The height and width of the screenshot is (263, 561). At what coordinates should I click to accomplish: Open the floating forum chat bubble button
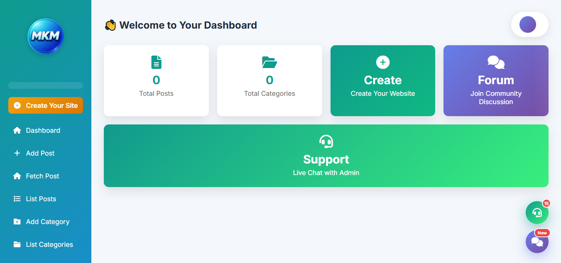pos(537,241)
